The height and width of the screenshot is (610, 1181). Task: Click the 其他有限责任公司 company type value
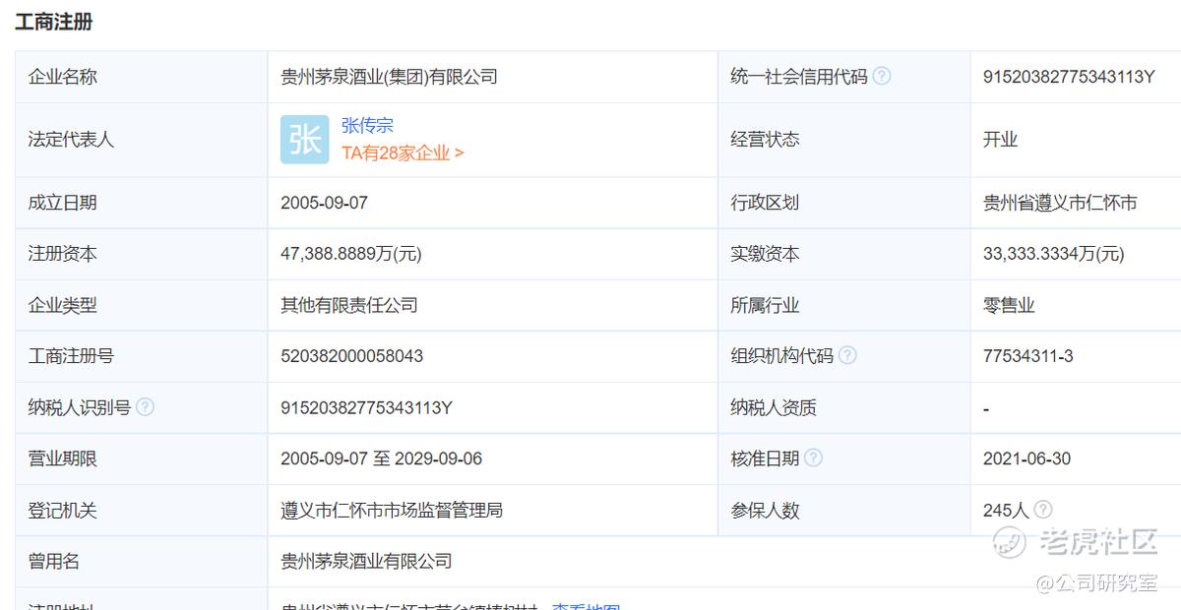pyautogui.click(x=349, y=305)
